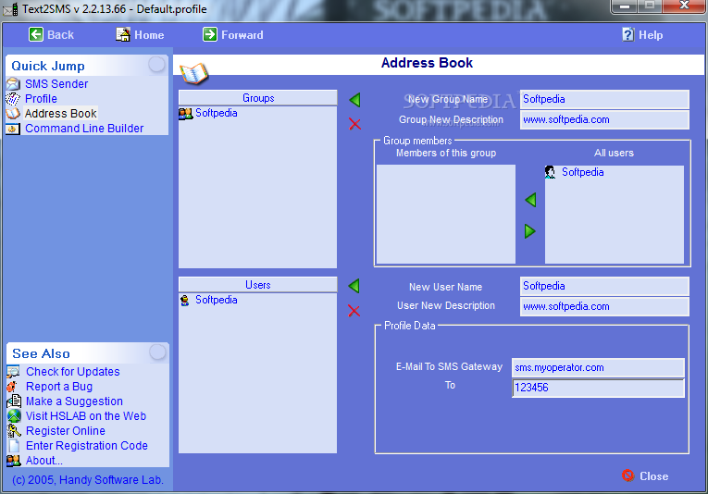Move user into group with left green arrow
708x494 pixels.
[530, 200]
